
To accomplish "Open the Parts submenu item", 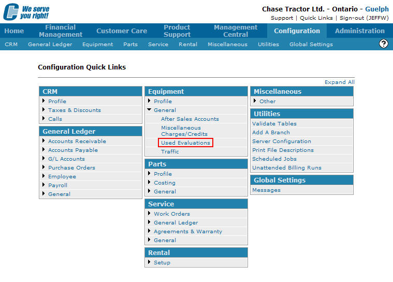I will pyautogui.click(x=130, y=45).
